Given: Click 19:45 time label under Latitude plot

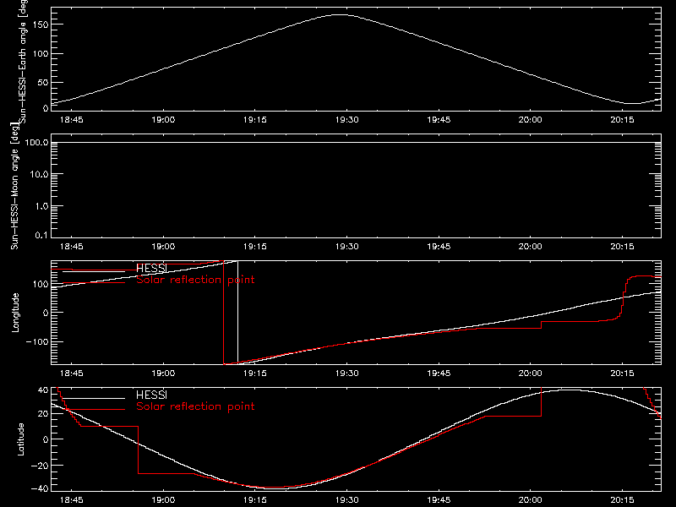Looking at the screenshot, I should tap(439, 500).
